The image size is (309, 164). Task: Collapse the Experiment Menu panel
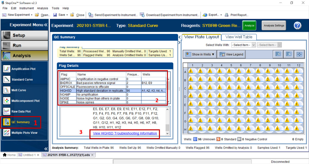[46, 25]
